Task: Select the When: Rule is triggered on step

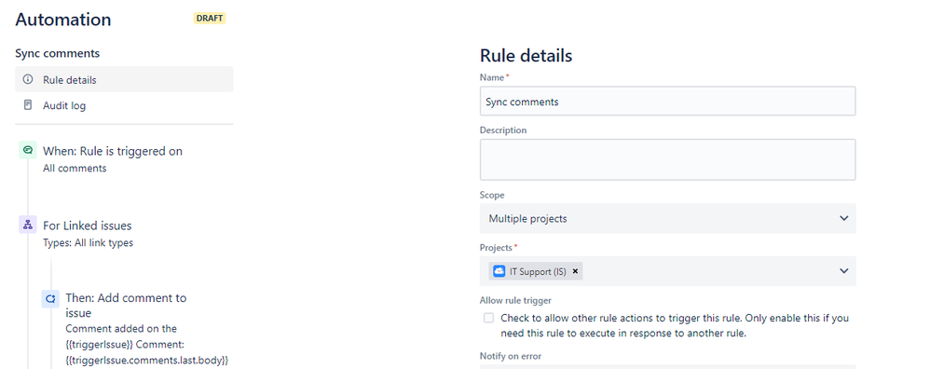Action: click(x=113, y=151)
